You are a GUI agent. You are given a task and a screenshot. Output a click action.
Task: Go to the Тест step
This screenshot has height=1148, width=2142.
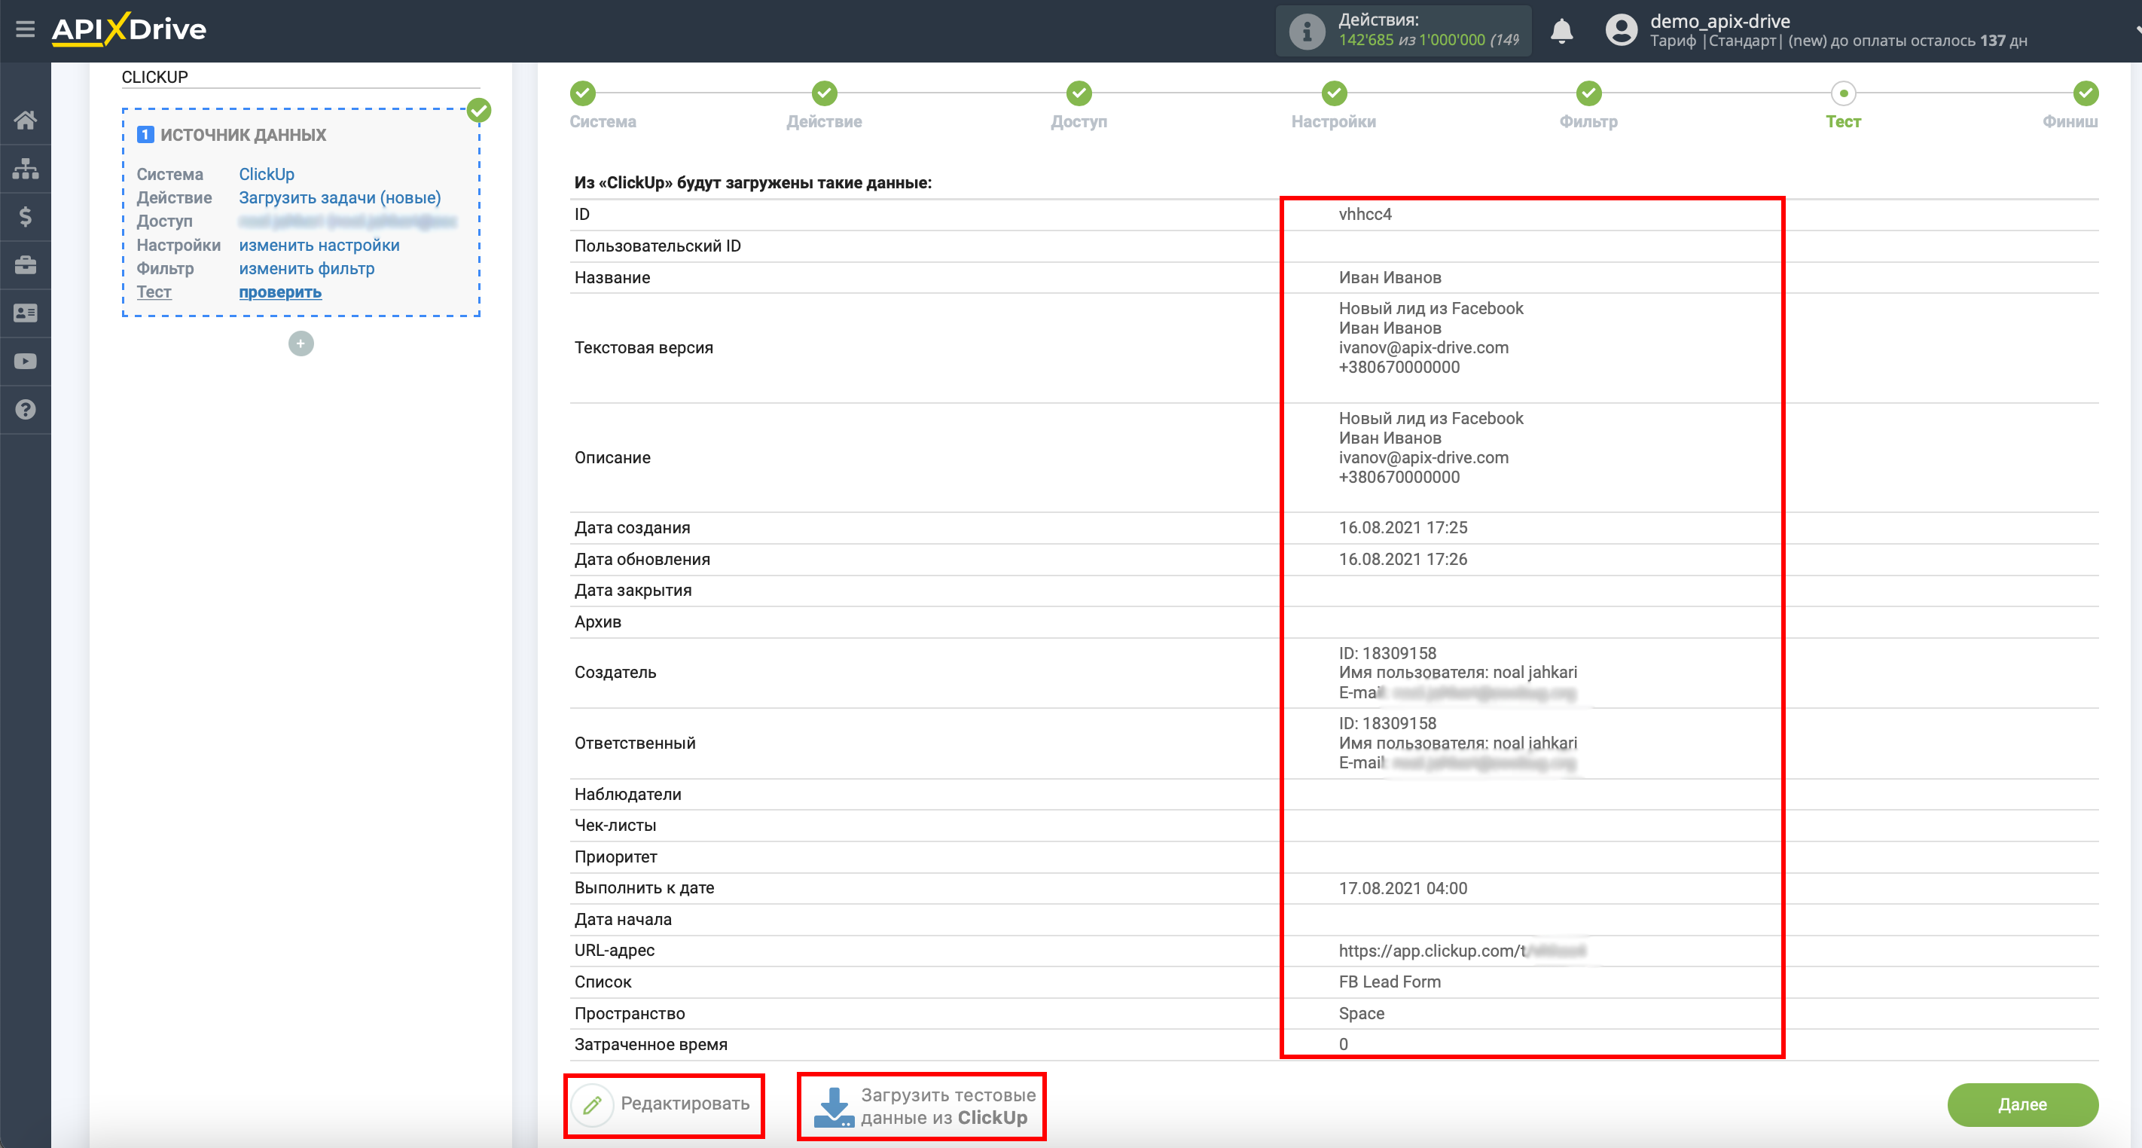1843,105
